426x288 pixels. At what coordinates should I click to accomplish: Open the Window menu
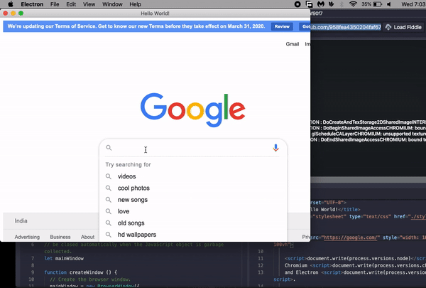coord(112,4)
